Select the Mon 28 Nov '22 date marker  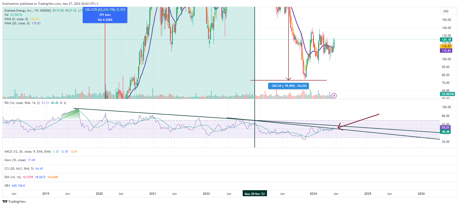click(255, 194)
